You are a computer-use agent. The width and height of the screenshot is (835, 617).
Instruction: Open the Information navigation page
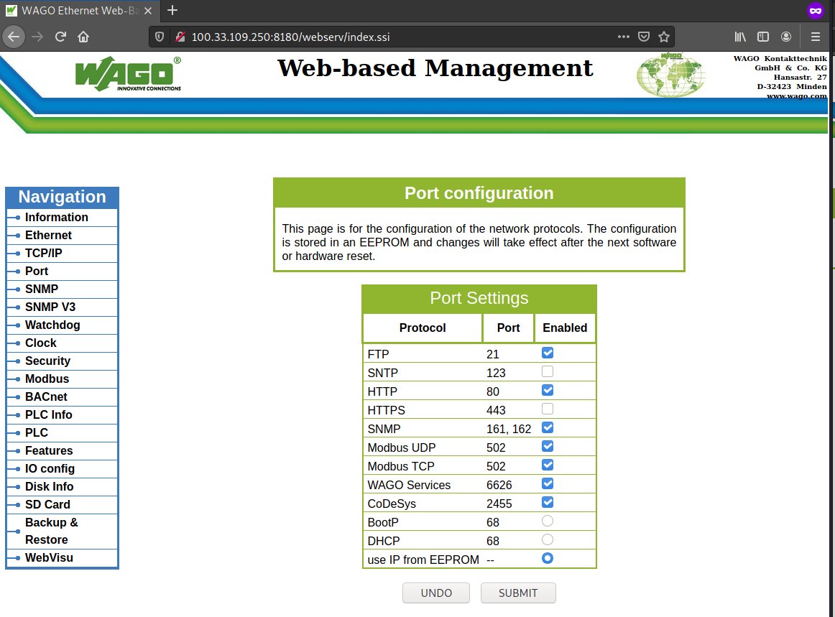click(57, 217)
